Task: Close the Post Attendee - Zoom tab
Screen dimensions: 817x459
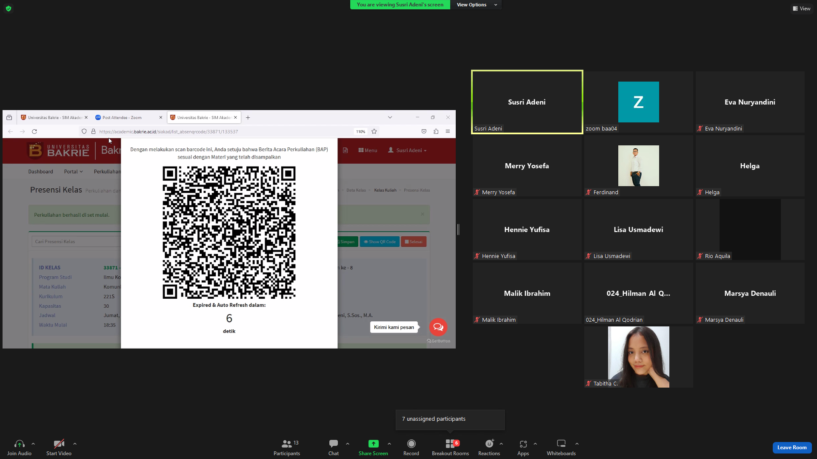Action: tap(161, 118)
